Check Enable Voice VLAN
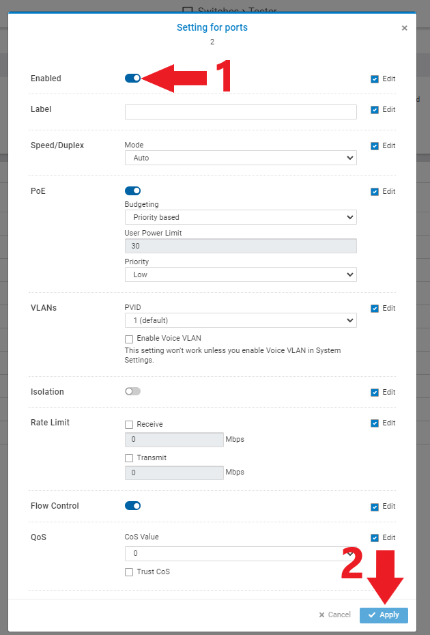The image size is (430, 635). point(129,339)
